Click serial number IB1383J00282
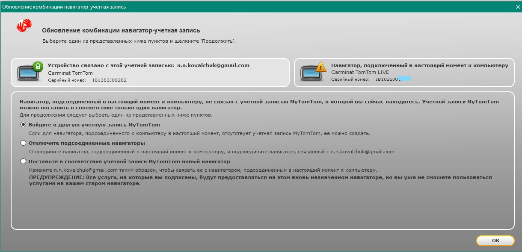The height and width of the screenshot is (252, 522). (x=110, y=80)
